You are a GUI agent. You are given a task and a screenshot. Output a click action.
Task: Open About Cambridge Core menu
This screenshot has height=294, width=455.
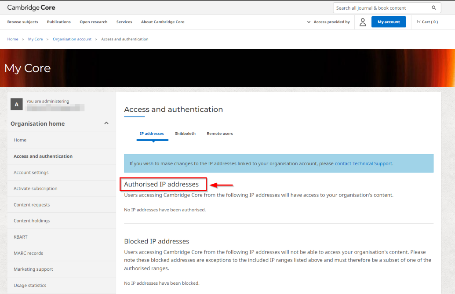163,22
